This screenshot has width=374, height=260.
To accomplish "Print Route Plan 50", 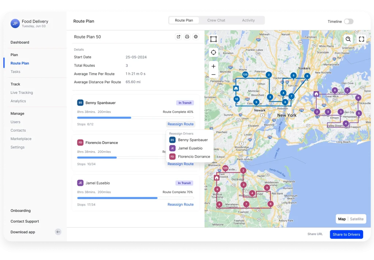I will [x=187, y=37].
